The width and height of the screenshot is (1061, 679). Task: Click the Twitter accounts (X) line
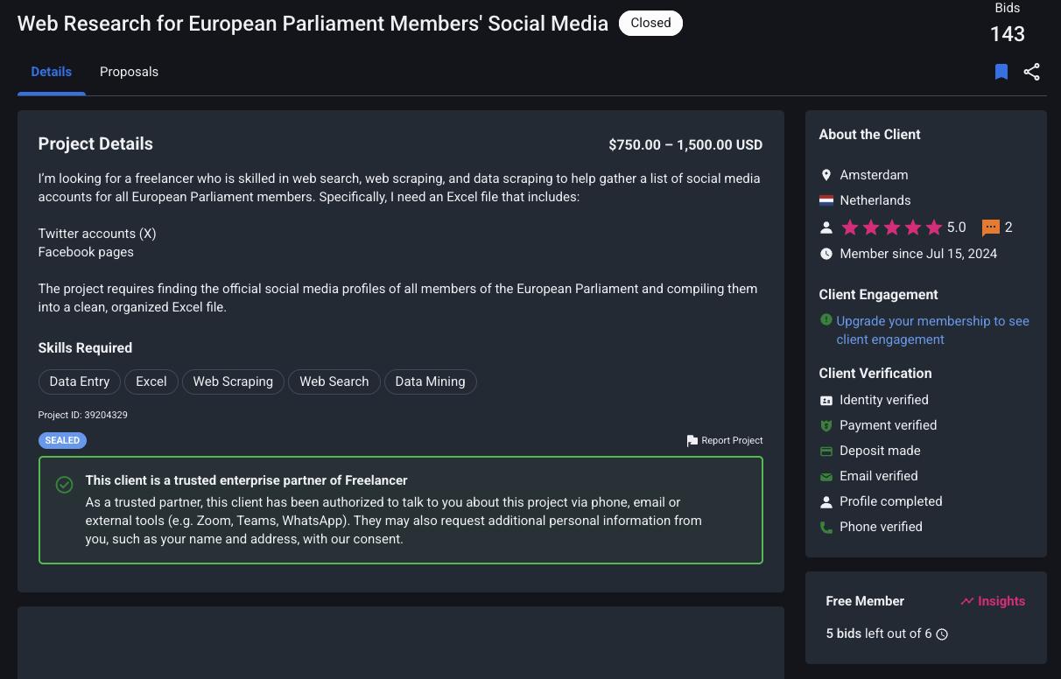pyautogui.click(x=97, y=234)
